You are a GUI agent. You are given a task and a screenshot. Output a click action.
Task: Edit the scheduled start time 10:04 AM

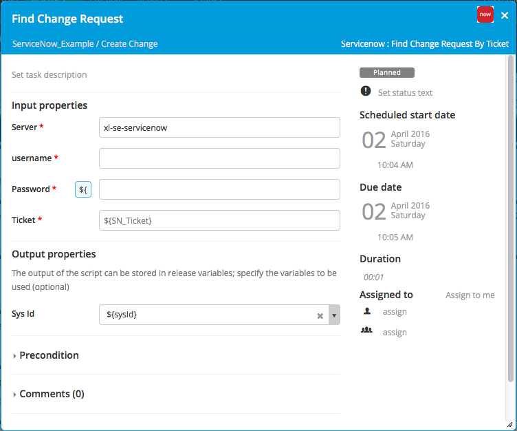click(395, 165)
